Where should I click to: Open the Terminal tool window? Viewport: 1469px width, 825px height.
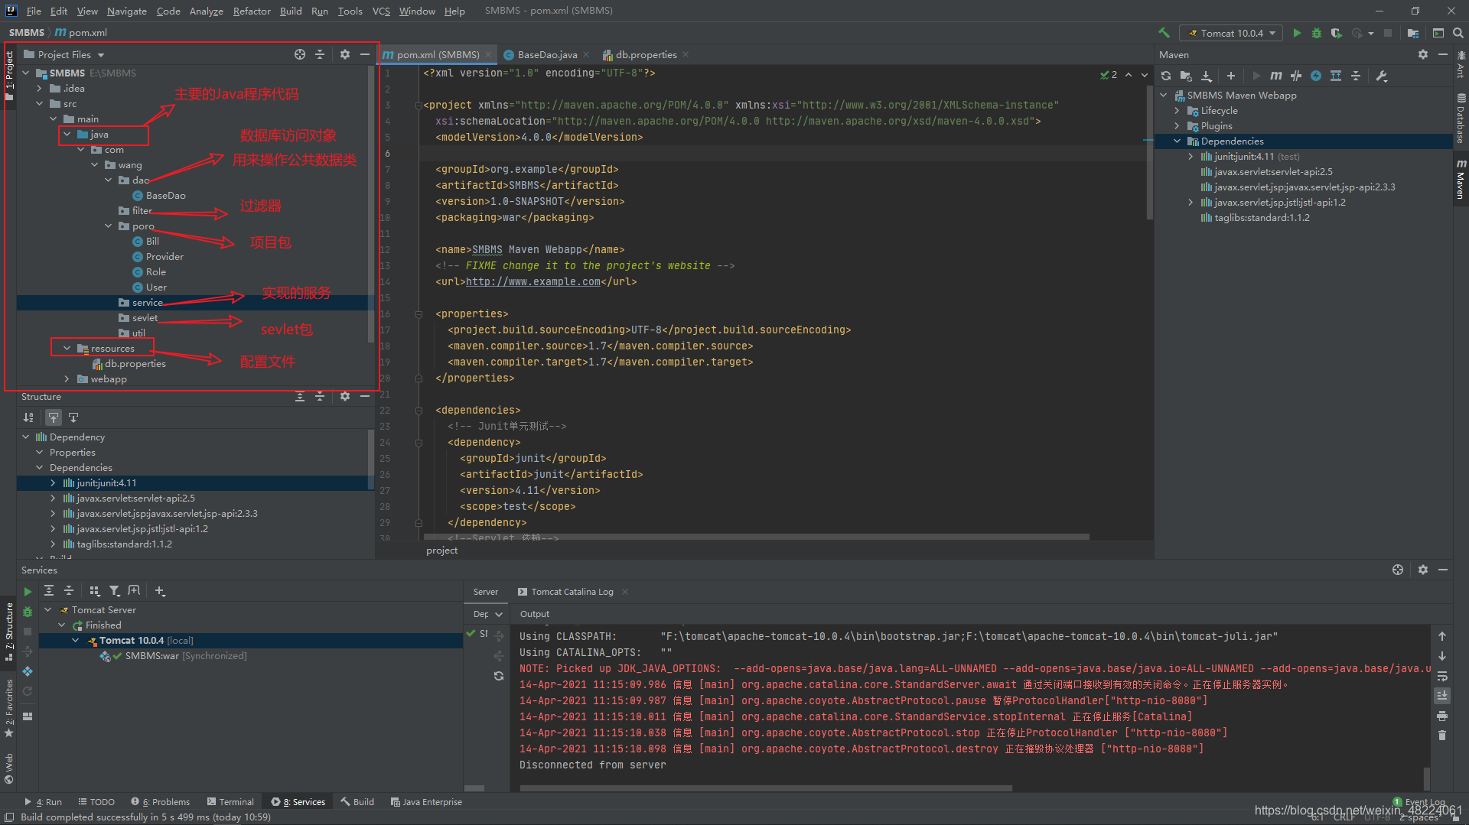pyautogui.click(x=230, y=802)
